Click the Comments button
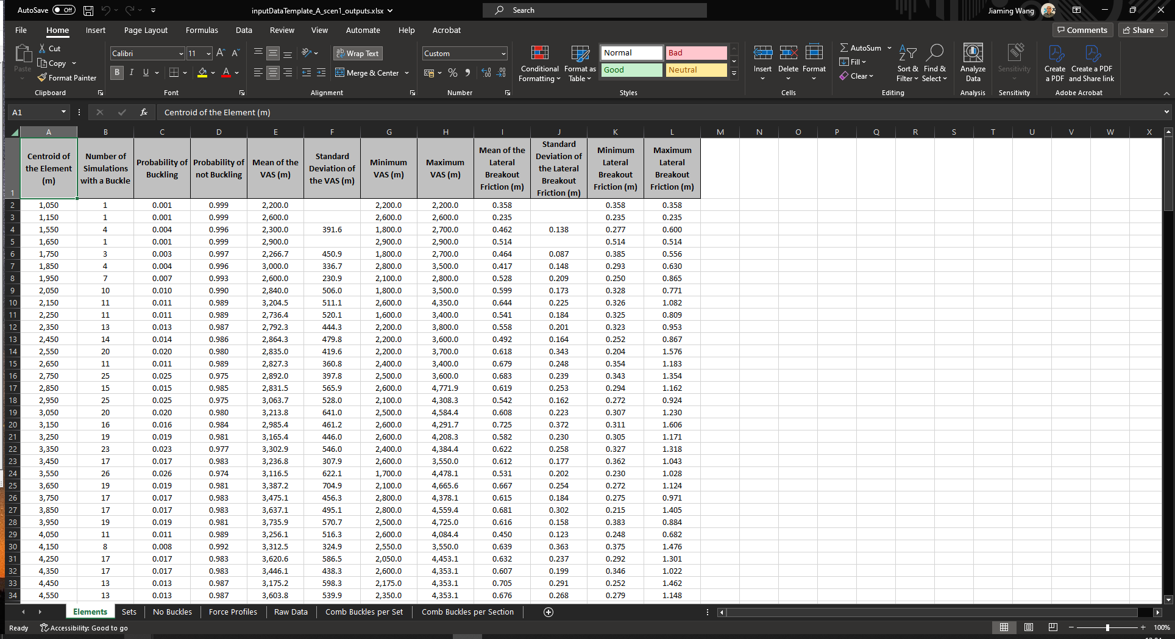 pos(1082,30)
